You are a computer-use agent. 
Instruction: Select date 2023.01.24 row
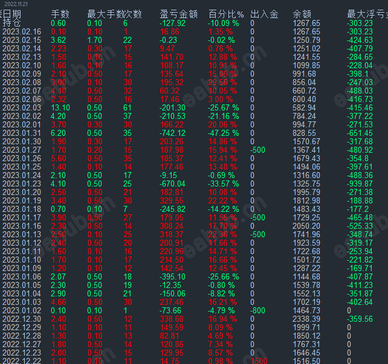pos(22,175)
